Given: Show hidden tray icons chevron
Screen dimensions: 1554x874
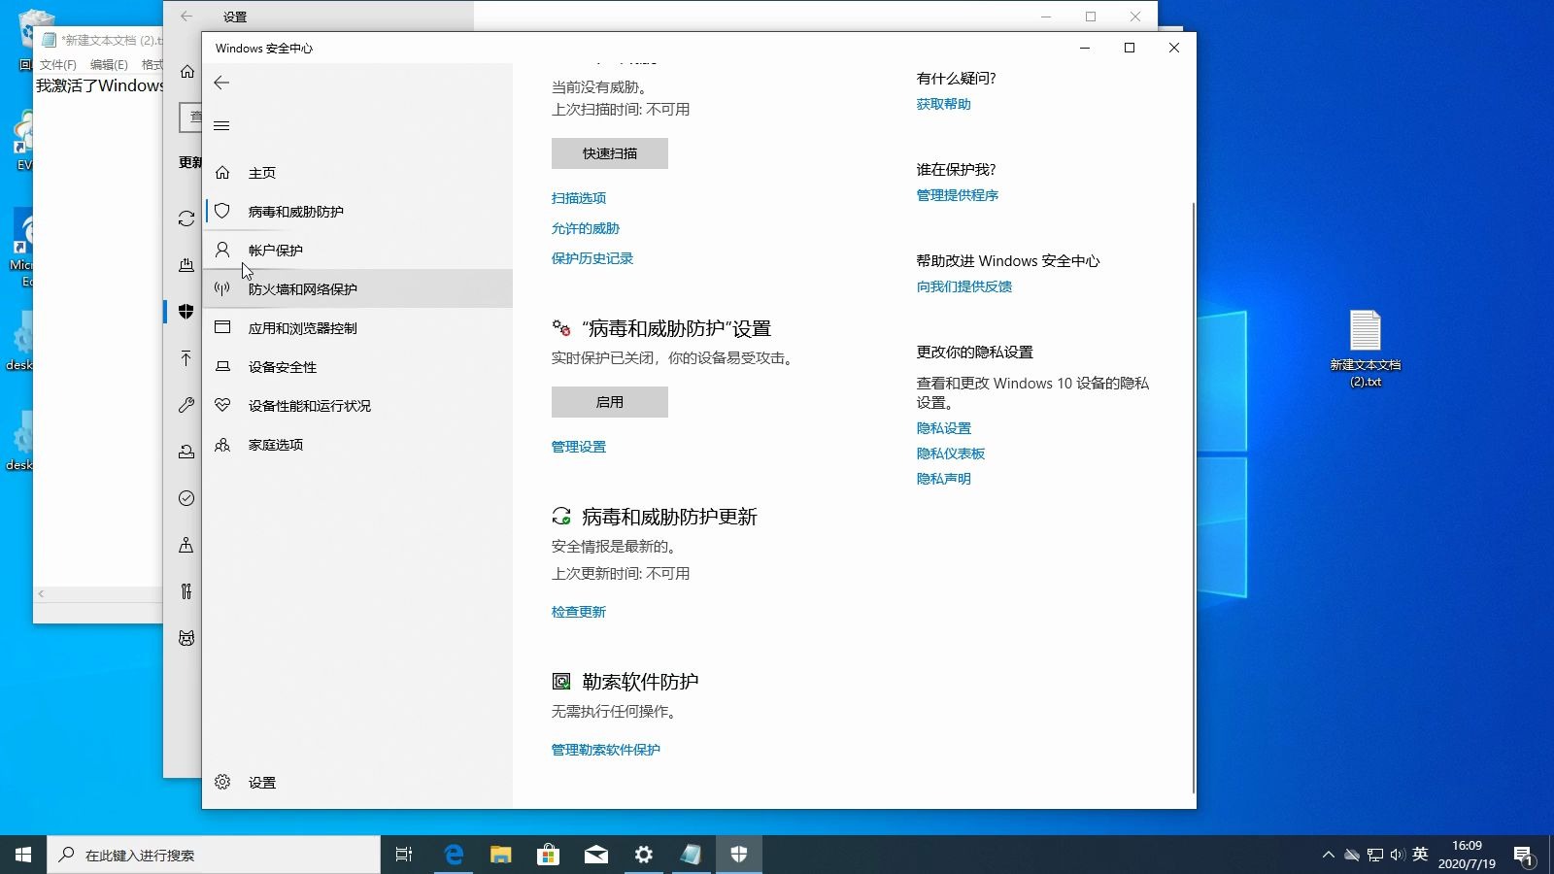Looking at the screenshot, I should 1328,855.
